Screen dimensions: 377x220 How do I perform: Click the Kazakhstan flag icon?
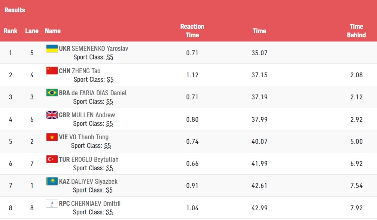(52, 182)
